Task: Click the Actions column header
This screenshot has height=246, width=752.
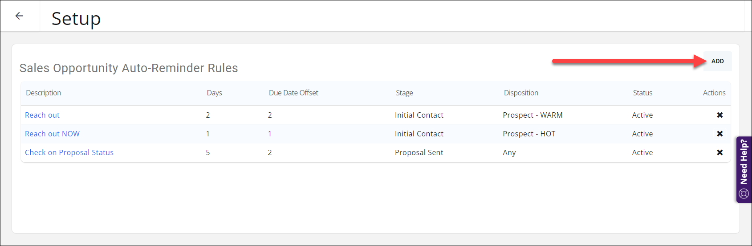Action: tap(714, 93)
